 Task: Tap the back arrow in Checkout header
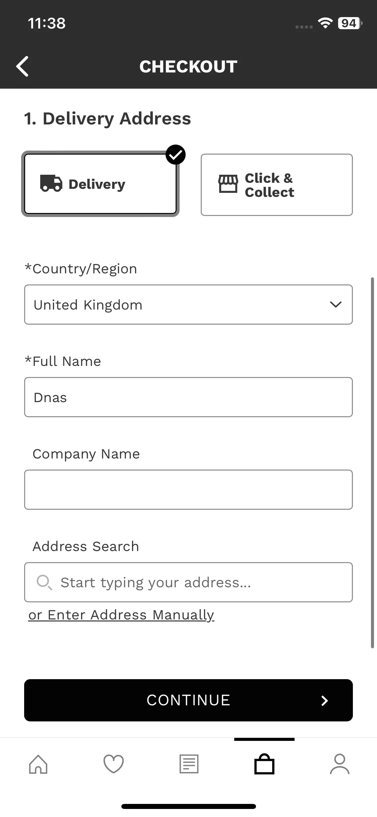(x=22, y=66)
